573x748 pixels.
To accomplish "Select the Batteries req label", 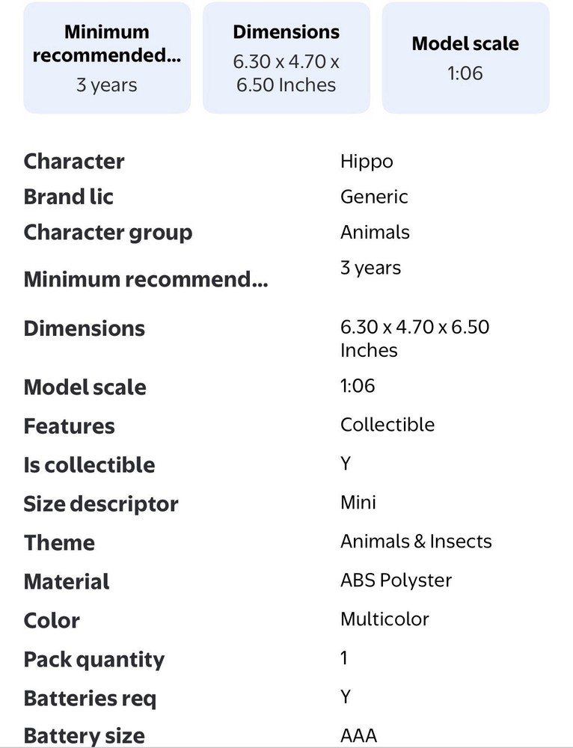I will [x=91, y=699].
